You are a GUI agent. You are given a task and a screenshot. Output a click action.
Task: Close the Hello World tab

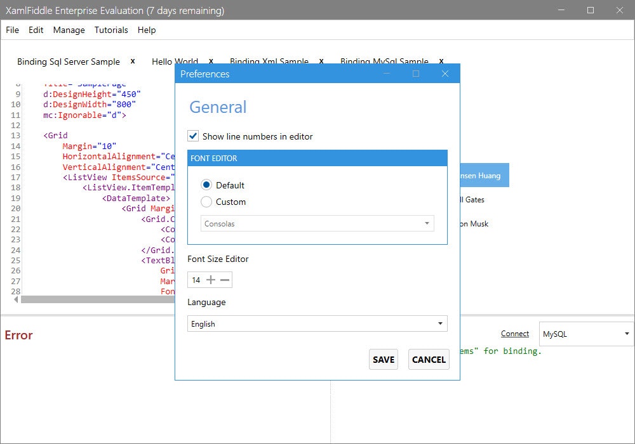[x=211, y=61]
